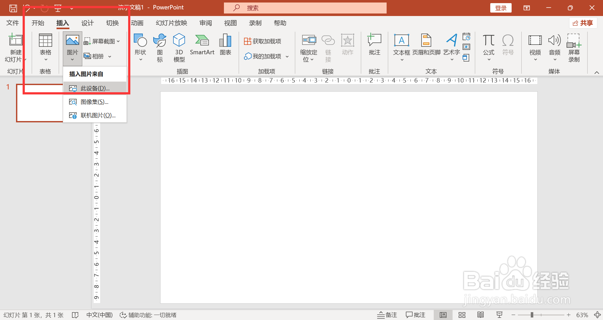
Task: Expand My Add-ins dropdown arrow
Action: coord(287,57)
